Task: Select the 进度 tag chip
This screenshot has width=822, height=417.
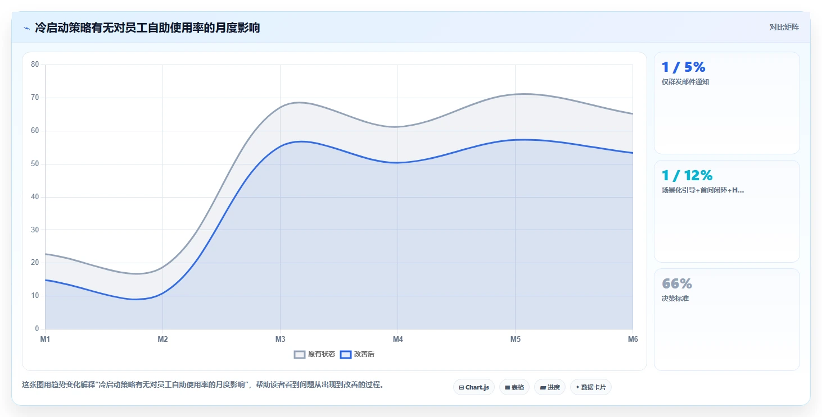Action: pos(550,387)
